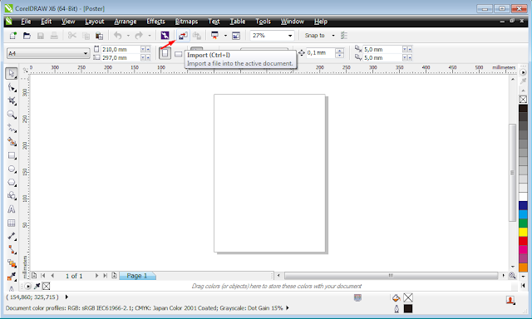Open the zoom navigator magnifier icon
532x319 pixels.
pyautogui.click(x=512, y=276)
